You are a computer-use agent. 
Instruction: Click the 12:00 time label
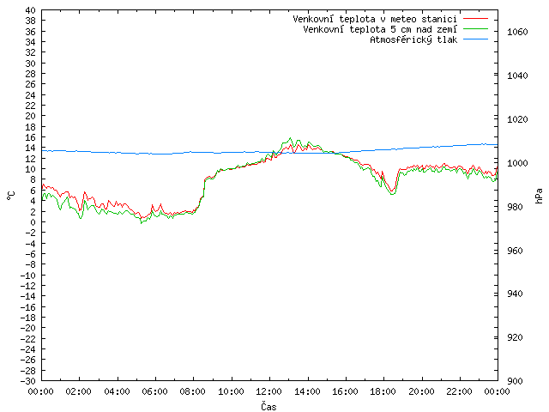click(269, 391)
